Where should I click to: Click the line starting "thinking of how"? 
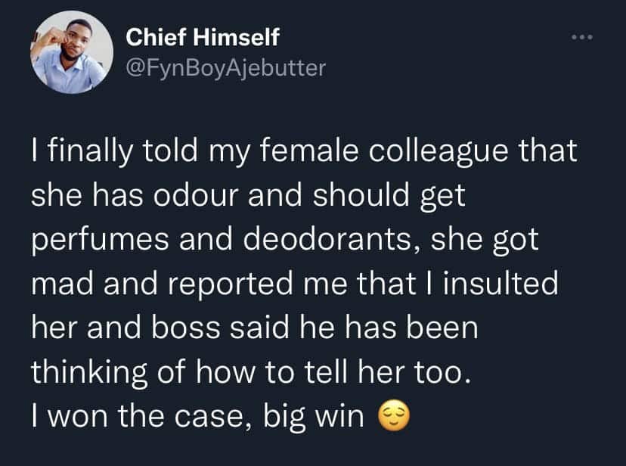(x=251, y=371)
